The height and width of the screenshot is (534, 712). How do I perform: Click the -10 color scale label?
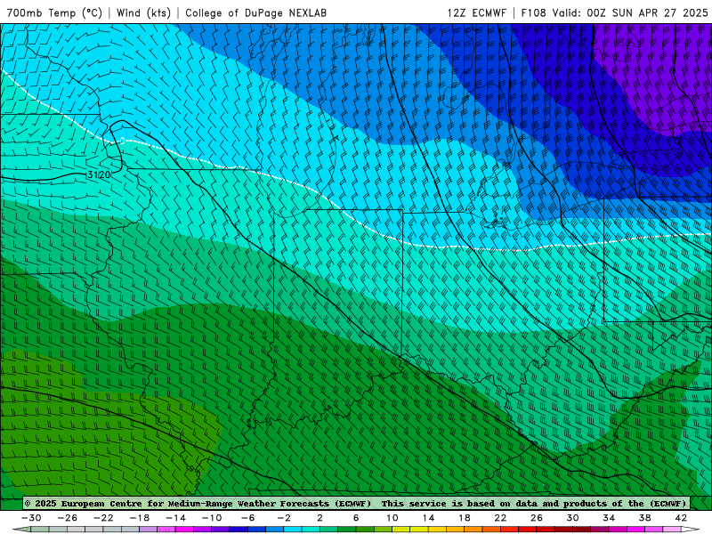pos(212,518)
